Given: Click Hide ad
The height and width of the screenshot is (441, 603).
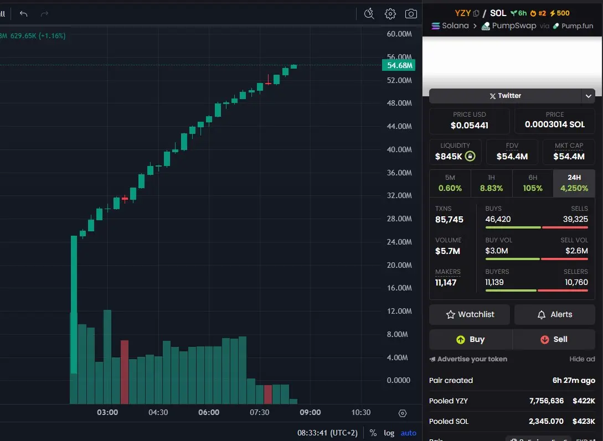Looking at the screenshot, I should coord(582,359).
